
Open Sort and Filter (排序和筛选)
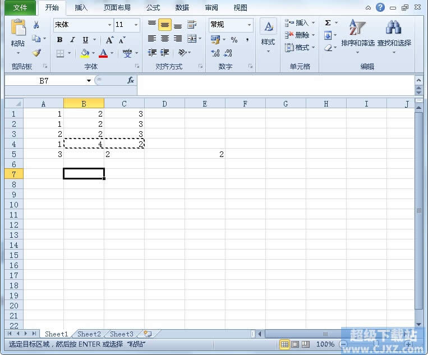358,35
